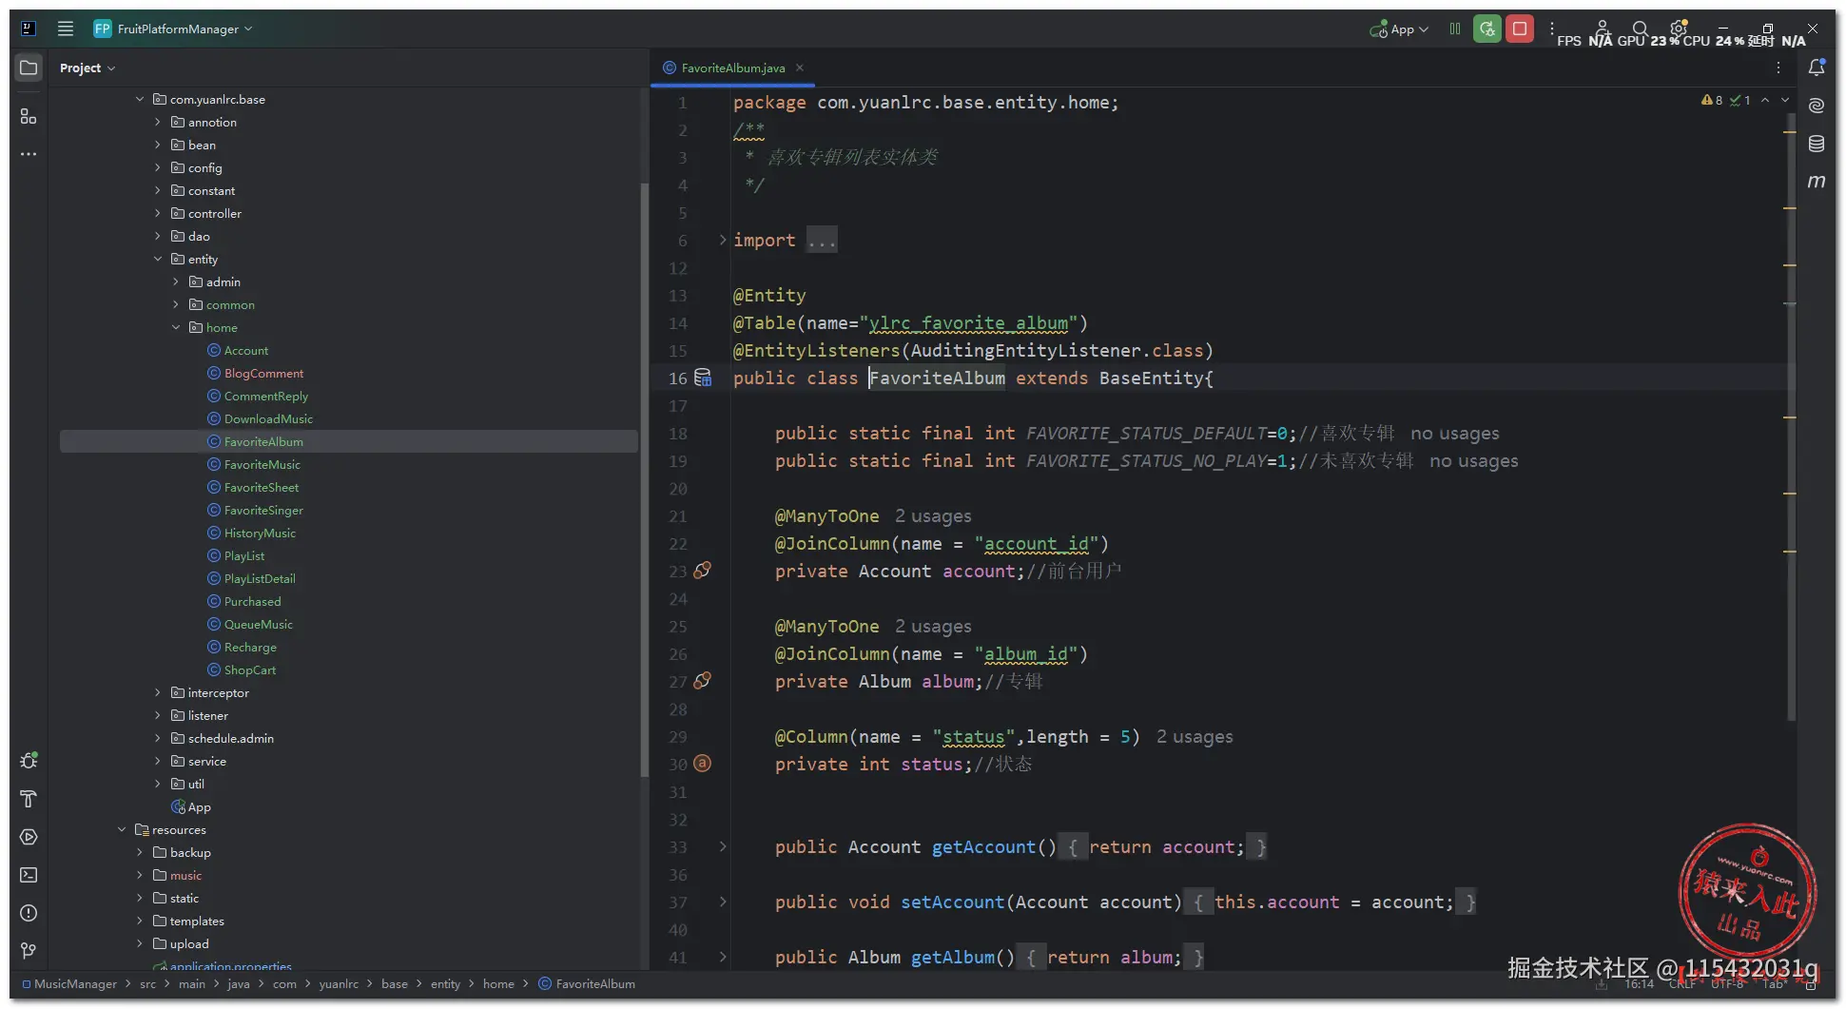Open FruitPlatformManager project dropdown
This screenshot has height=1009, width=1846.
click(x=174, y=29)
